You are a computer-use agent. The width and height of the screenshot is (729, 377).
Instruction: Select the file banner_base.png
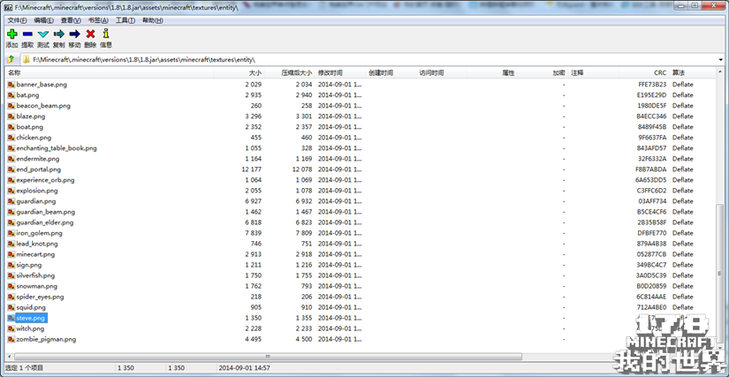pyautogui.click(x=42, y=85)
